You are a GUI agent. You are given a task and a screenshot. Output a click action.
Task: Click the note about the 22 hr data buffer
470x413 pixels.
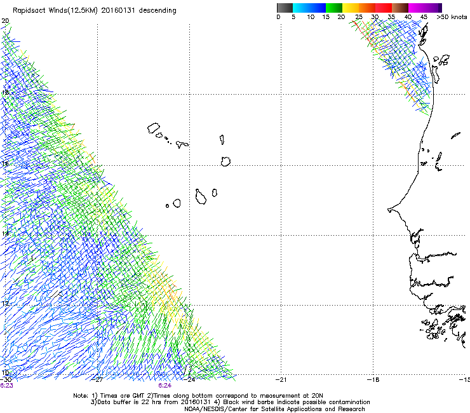(151, 402)
